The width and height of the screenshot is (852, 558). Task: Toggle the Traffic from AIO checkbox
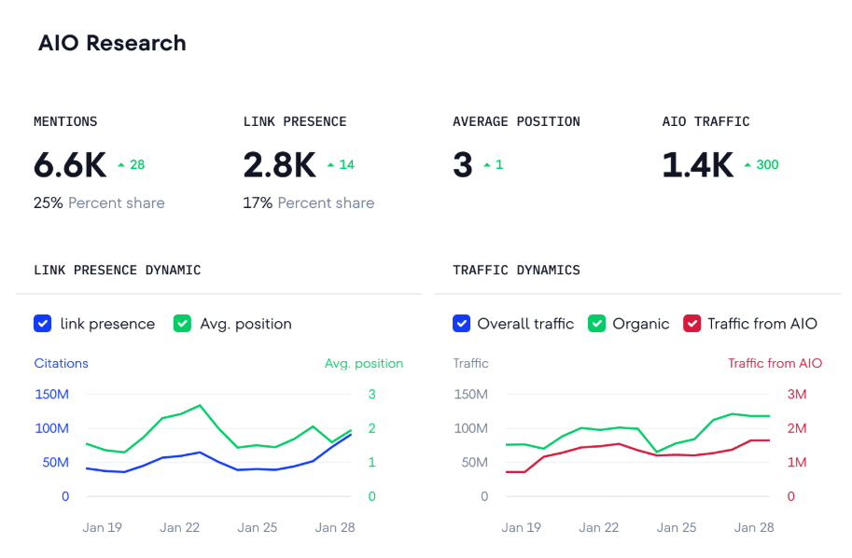coord(691,324)
